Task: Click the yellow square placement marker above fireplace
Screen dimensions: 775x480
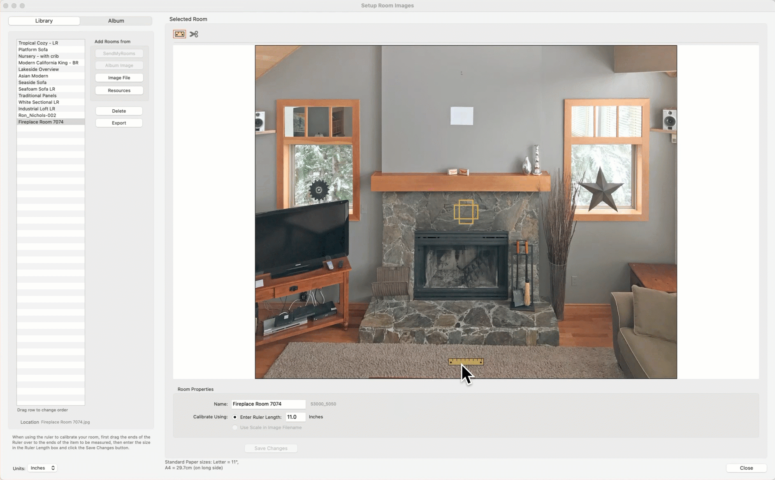Action: tap(466, 212)
